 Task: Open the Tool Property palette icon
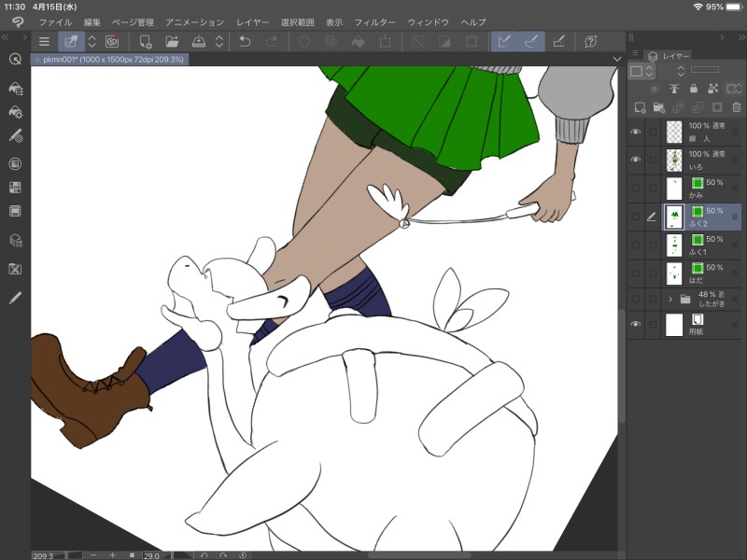coord(15,112)
